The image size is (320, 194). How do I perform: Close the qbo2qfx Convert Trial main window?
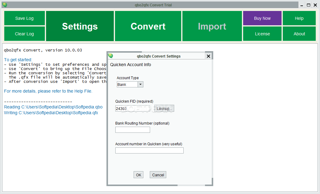click(x=315, y=5)
